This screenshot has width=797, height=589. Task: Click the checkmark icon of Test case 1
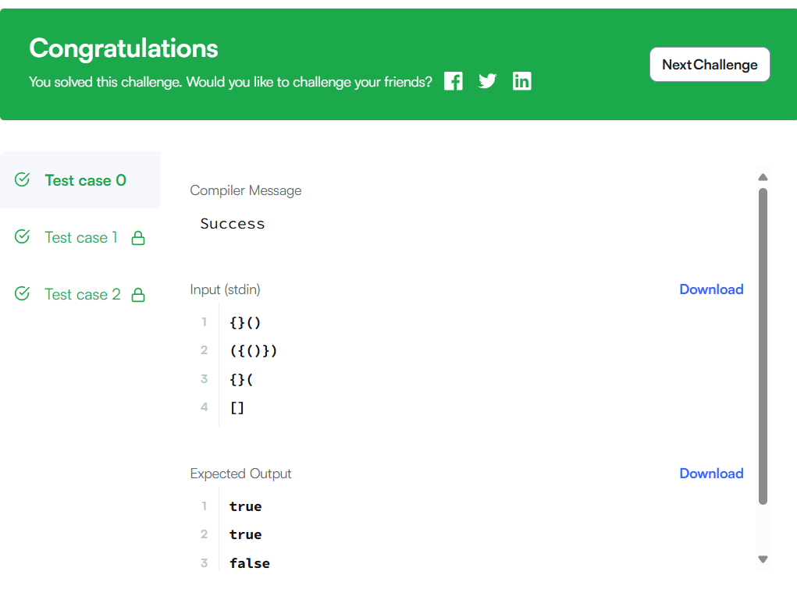point(23,236)
